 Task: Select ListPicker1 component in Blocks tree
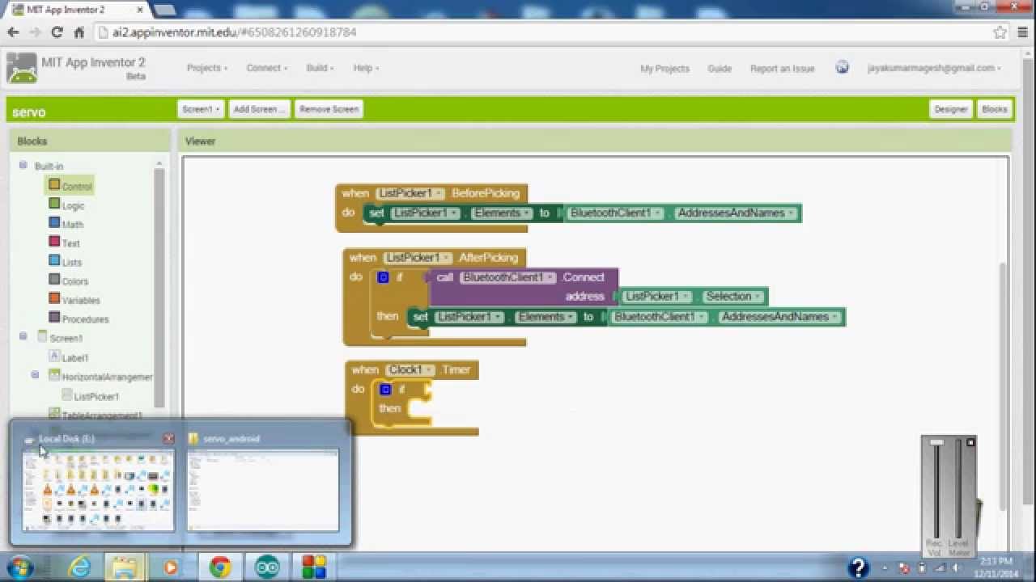coord(90,396)
